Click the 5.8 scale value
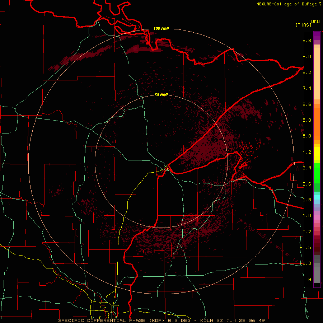The width and height of the screenshot is (323, 323). (307, 120)
